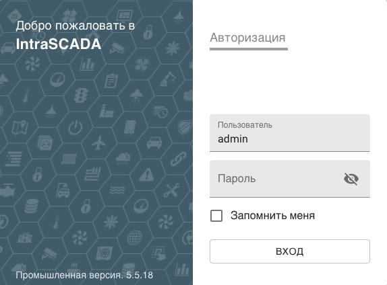Click the water waves icon
Image resolution: width=387 pixels, height=285 pixels.
117,190
